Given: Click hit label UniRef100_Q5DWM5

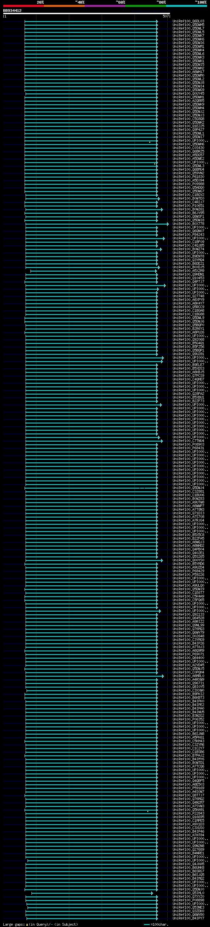Looking at the screenshot, I should (x=188, y=25).
